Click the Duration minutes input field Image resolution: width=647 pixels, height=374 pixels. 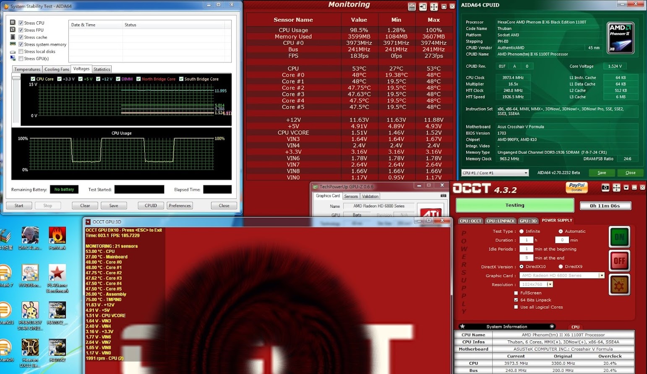562,240
